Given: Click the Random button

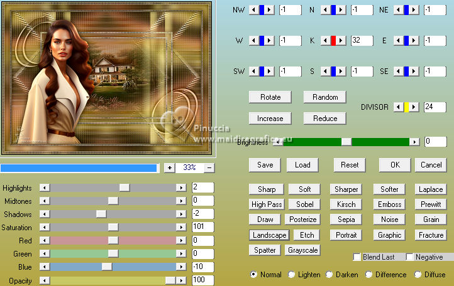Looking at the screenshot, I should 325,97.
